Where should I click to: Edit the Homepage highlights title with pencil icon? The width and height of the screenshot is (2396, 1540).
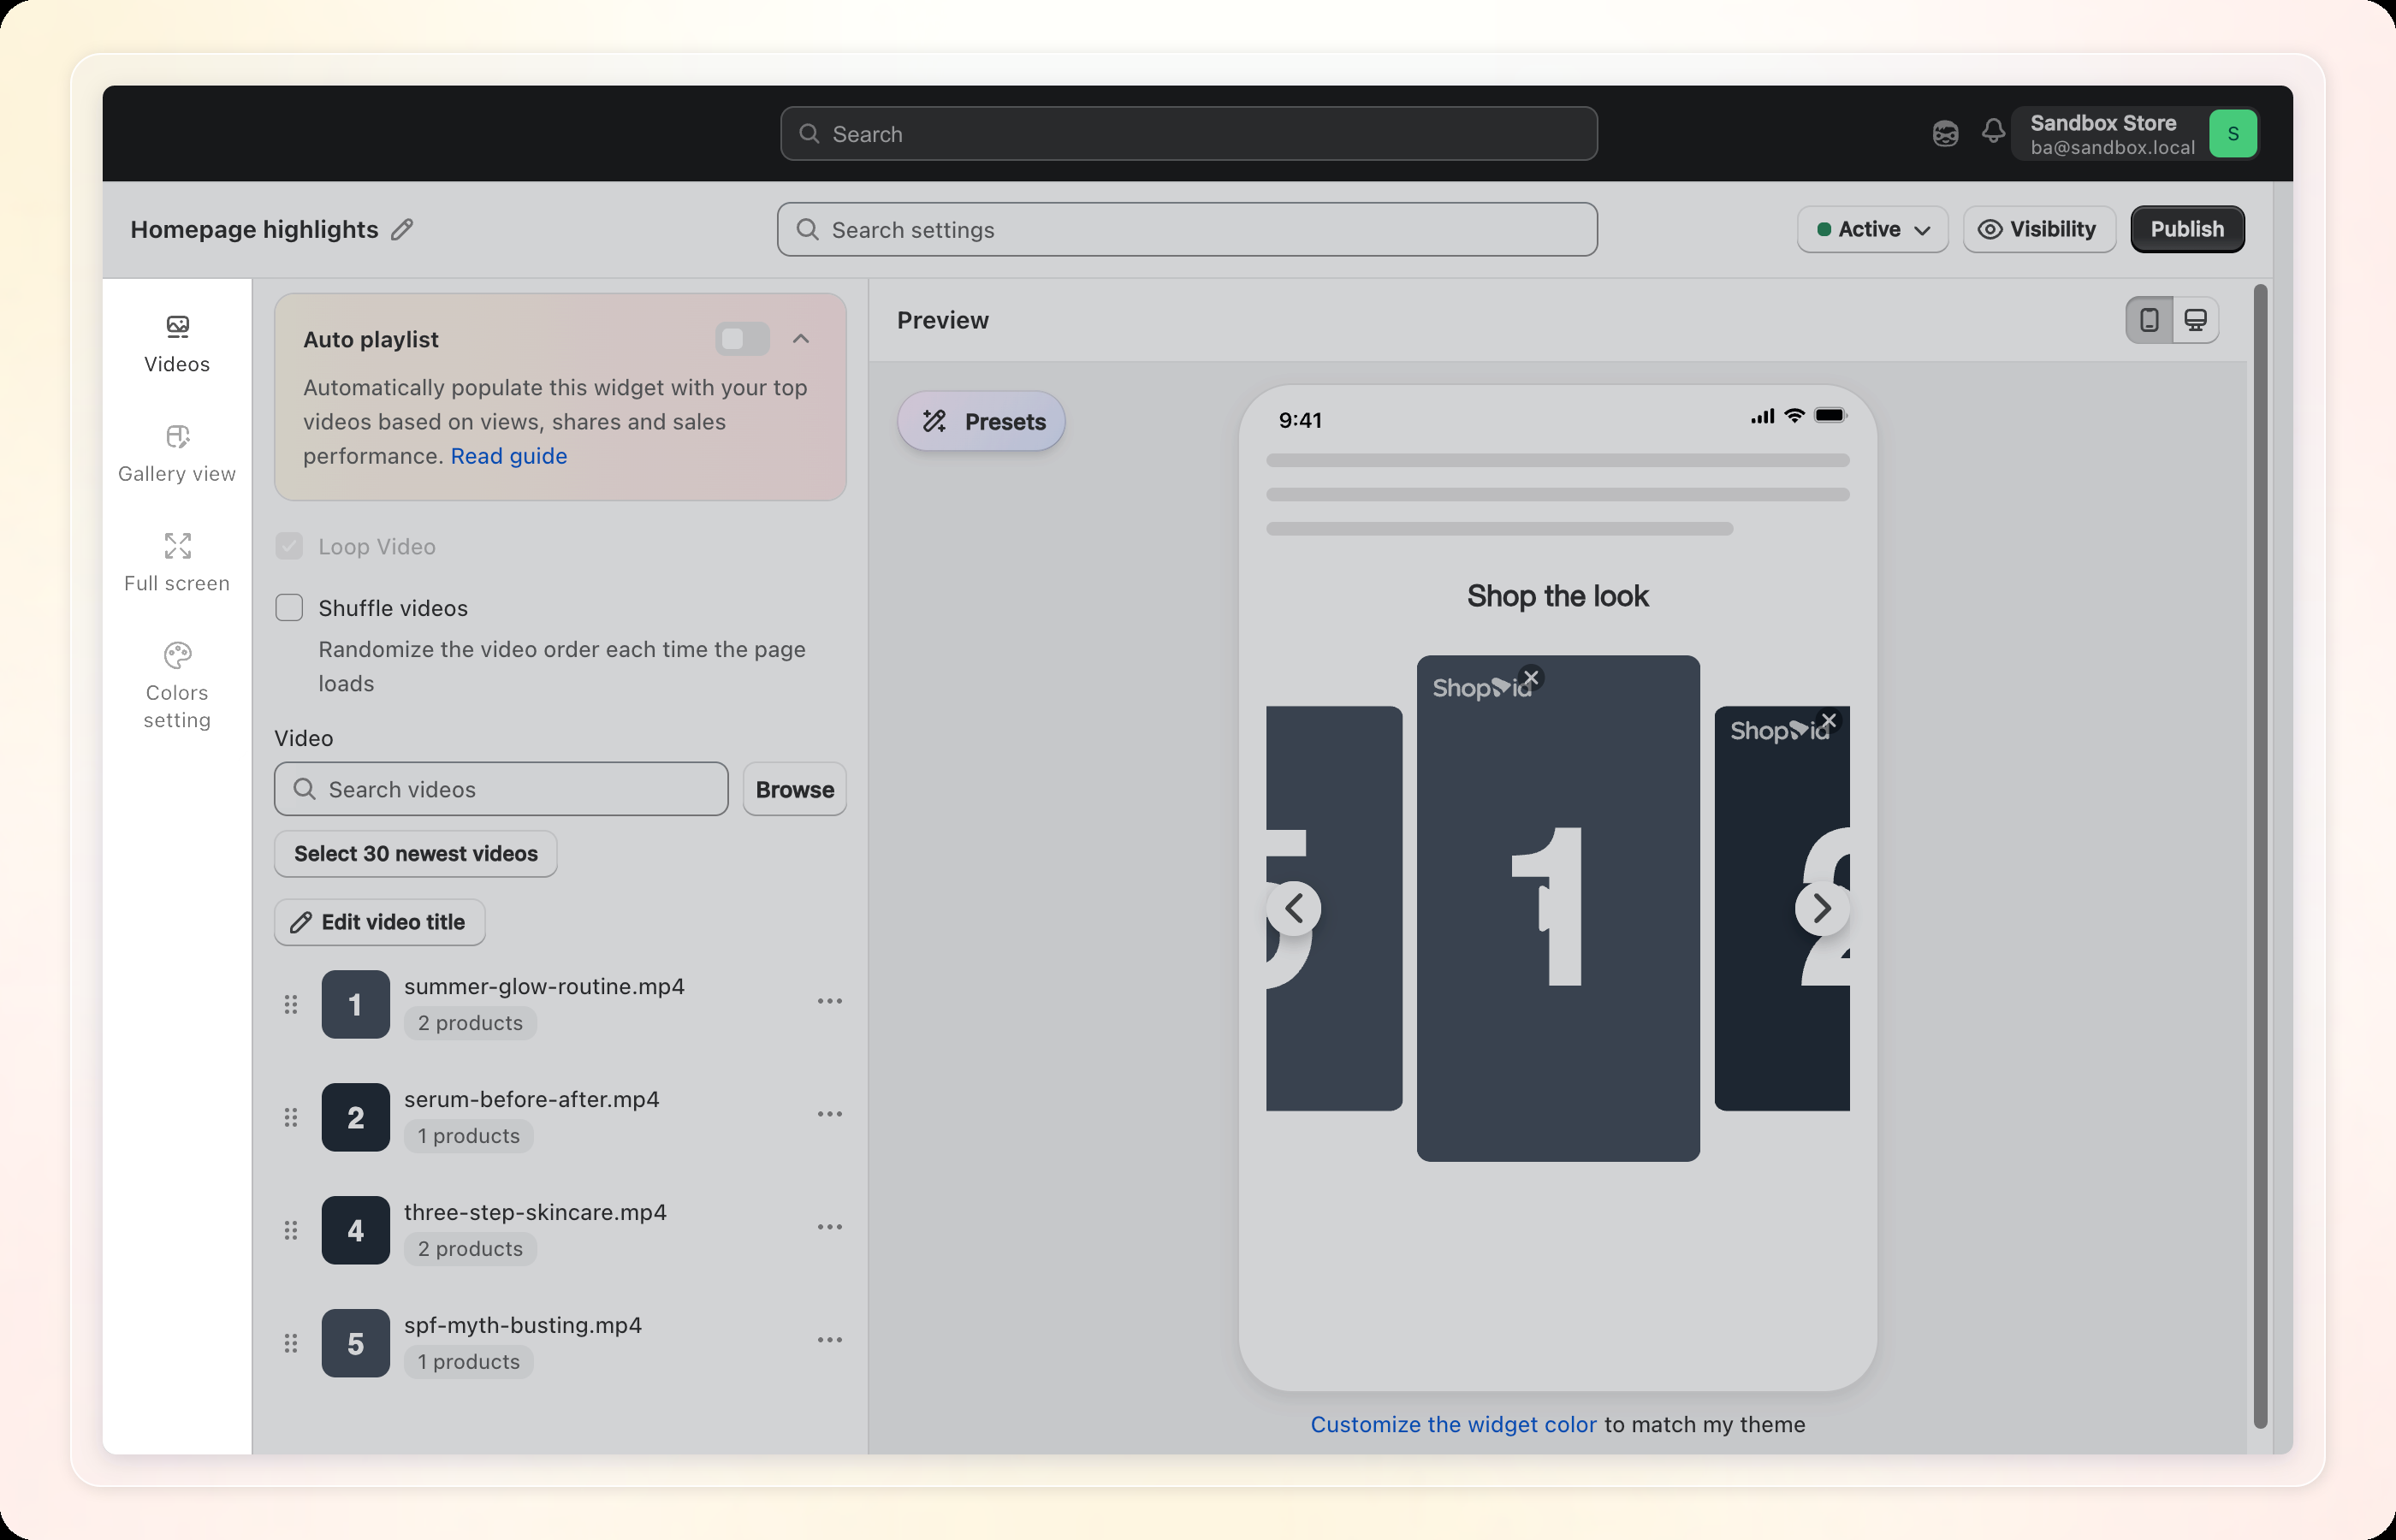[402, 230]
